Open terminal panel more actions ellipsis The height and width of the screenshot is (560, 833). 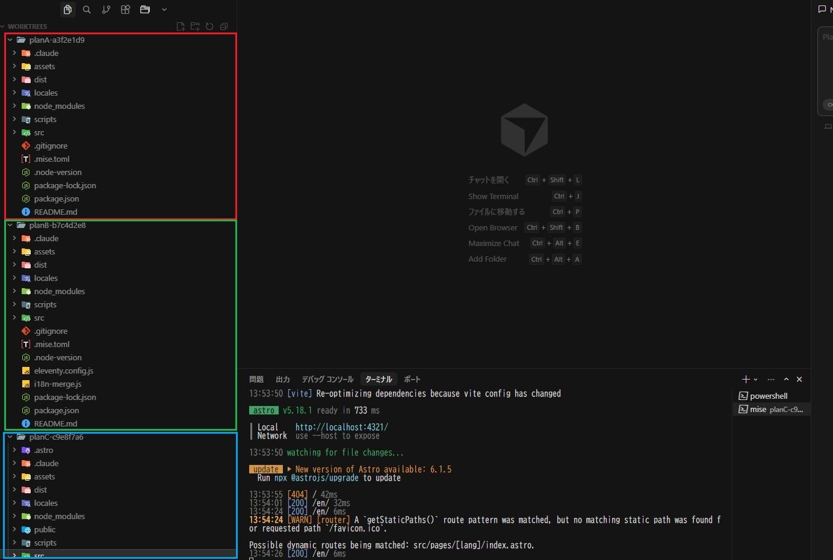(x=771, y=380)
